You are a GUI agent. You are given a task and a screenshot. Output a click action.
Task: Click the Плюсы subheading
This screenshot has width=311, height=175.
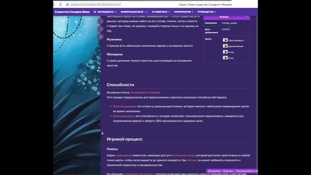[112, 149]
